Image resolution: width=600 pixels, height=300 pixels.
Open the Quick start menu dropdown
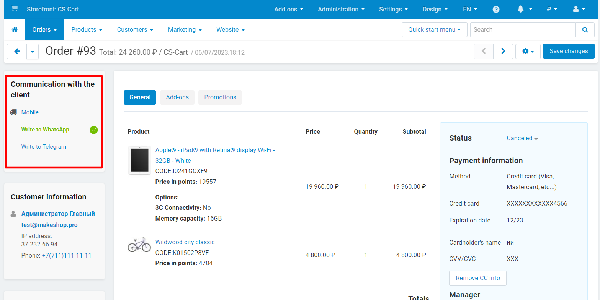(x=434, y=30)
